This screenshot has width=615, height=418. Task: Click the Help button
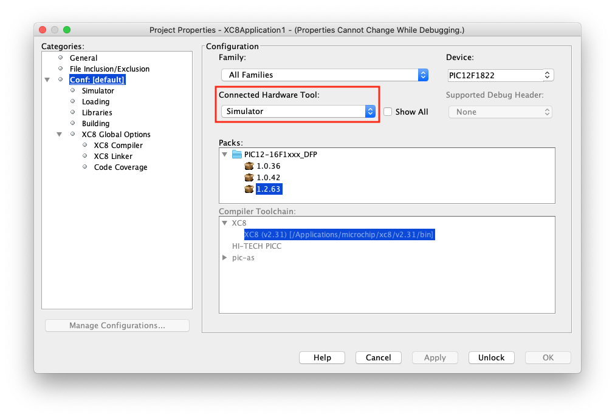pos(322,357)
